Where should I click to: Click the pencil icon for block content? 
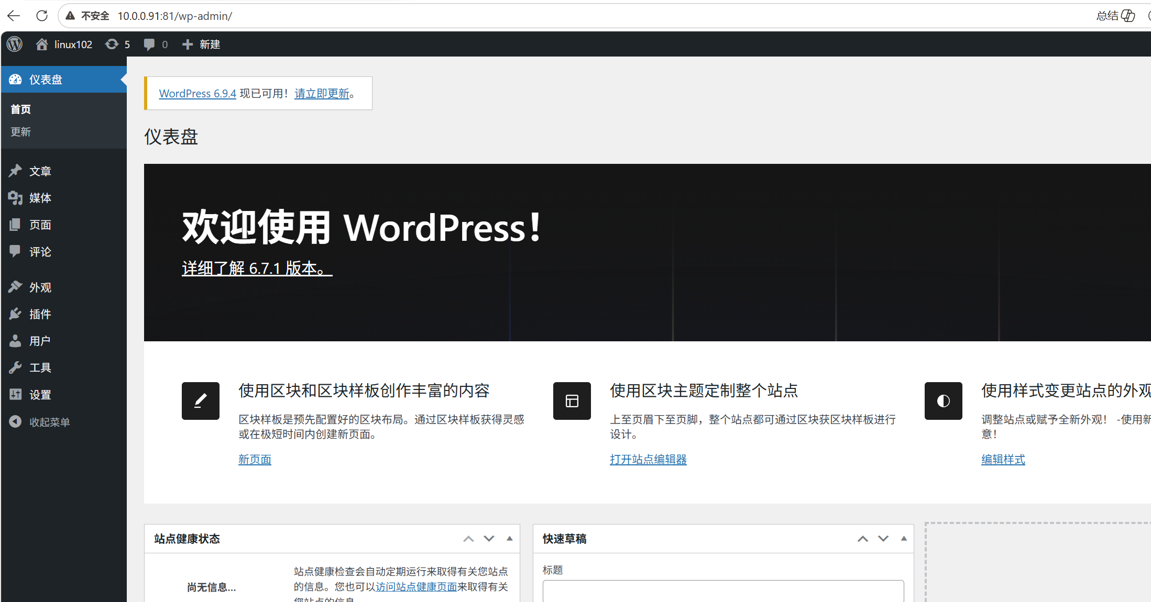pyautogui.click(x=201, y=401)
